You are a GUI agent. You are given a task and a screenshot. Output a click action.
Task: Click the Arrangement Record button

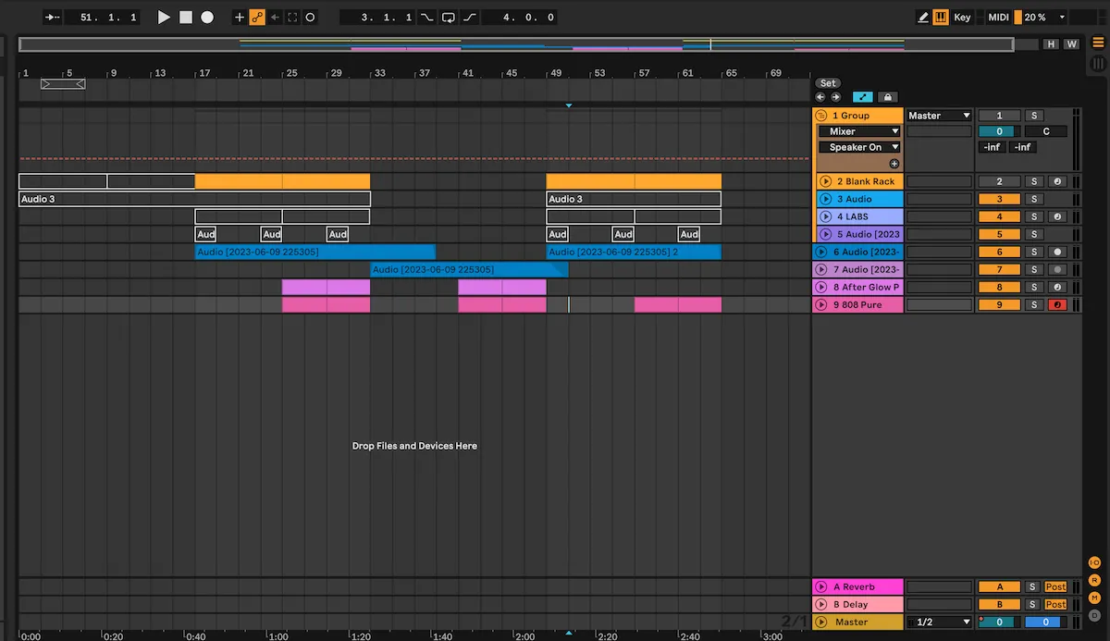coord(207,17)
